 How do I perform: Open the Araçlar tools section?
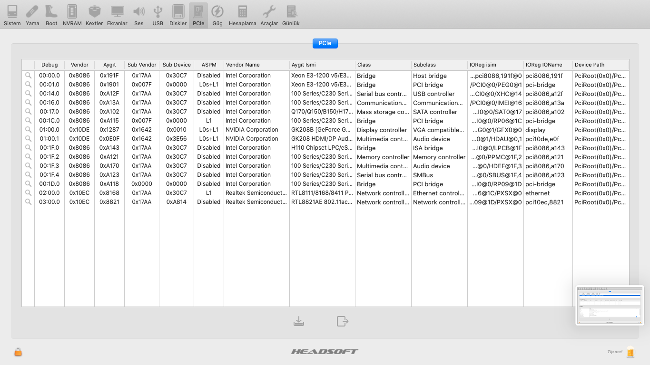[269, 15]
